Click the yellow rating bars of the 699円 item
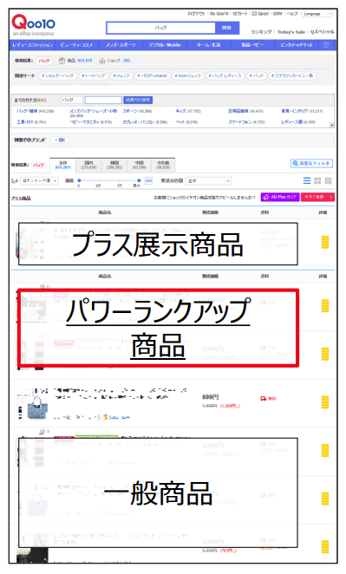This screenshot has width=346, height=574. point(325,402)
